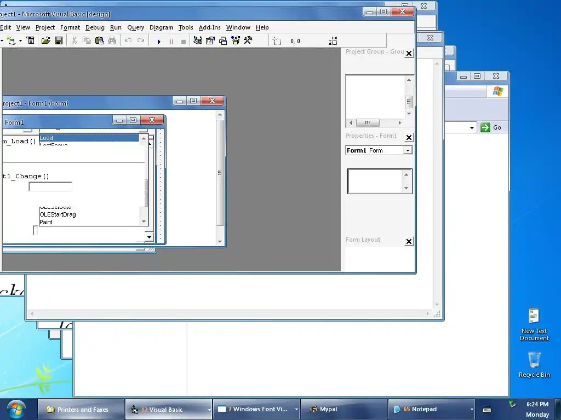Click the Project Group vertical scrollbar thumb
561x420 pixels.
click(409, 102)
